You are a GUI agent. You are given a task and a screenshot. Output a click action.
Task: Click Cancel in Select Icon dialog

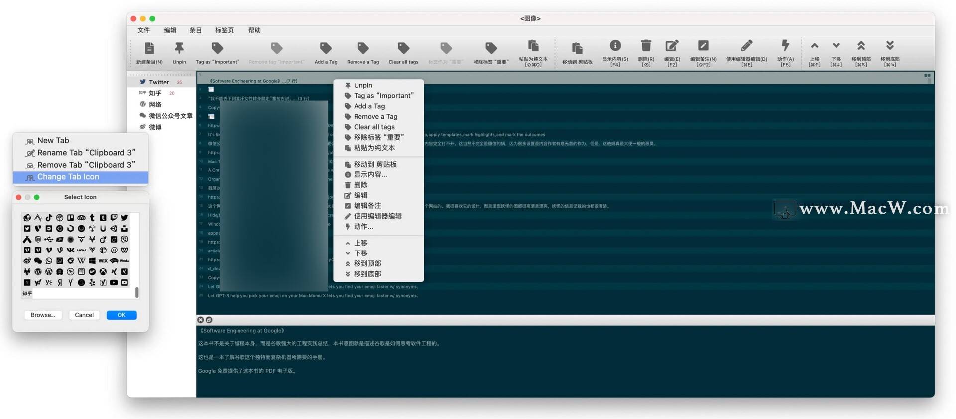(84, 315)
